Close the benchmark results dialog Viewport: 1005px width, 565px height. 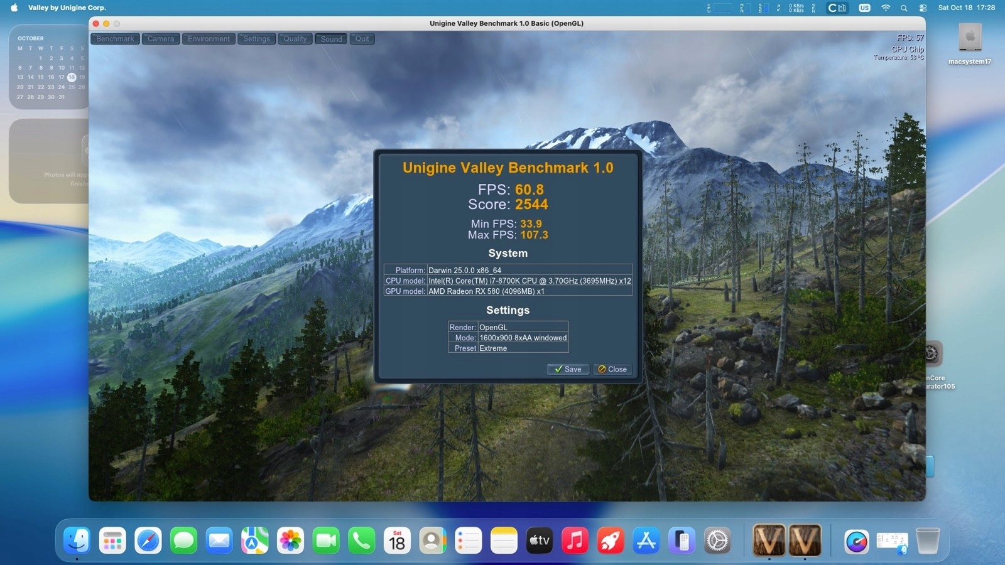point(612,369)
